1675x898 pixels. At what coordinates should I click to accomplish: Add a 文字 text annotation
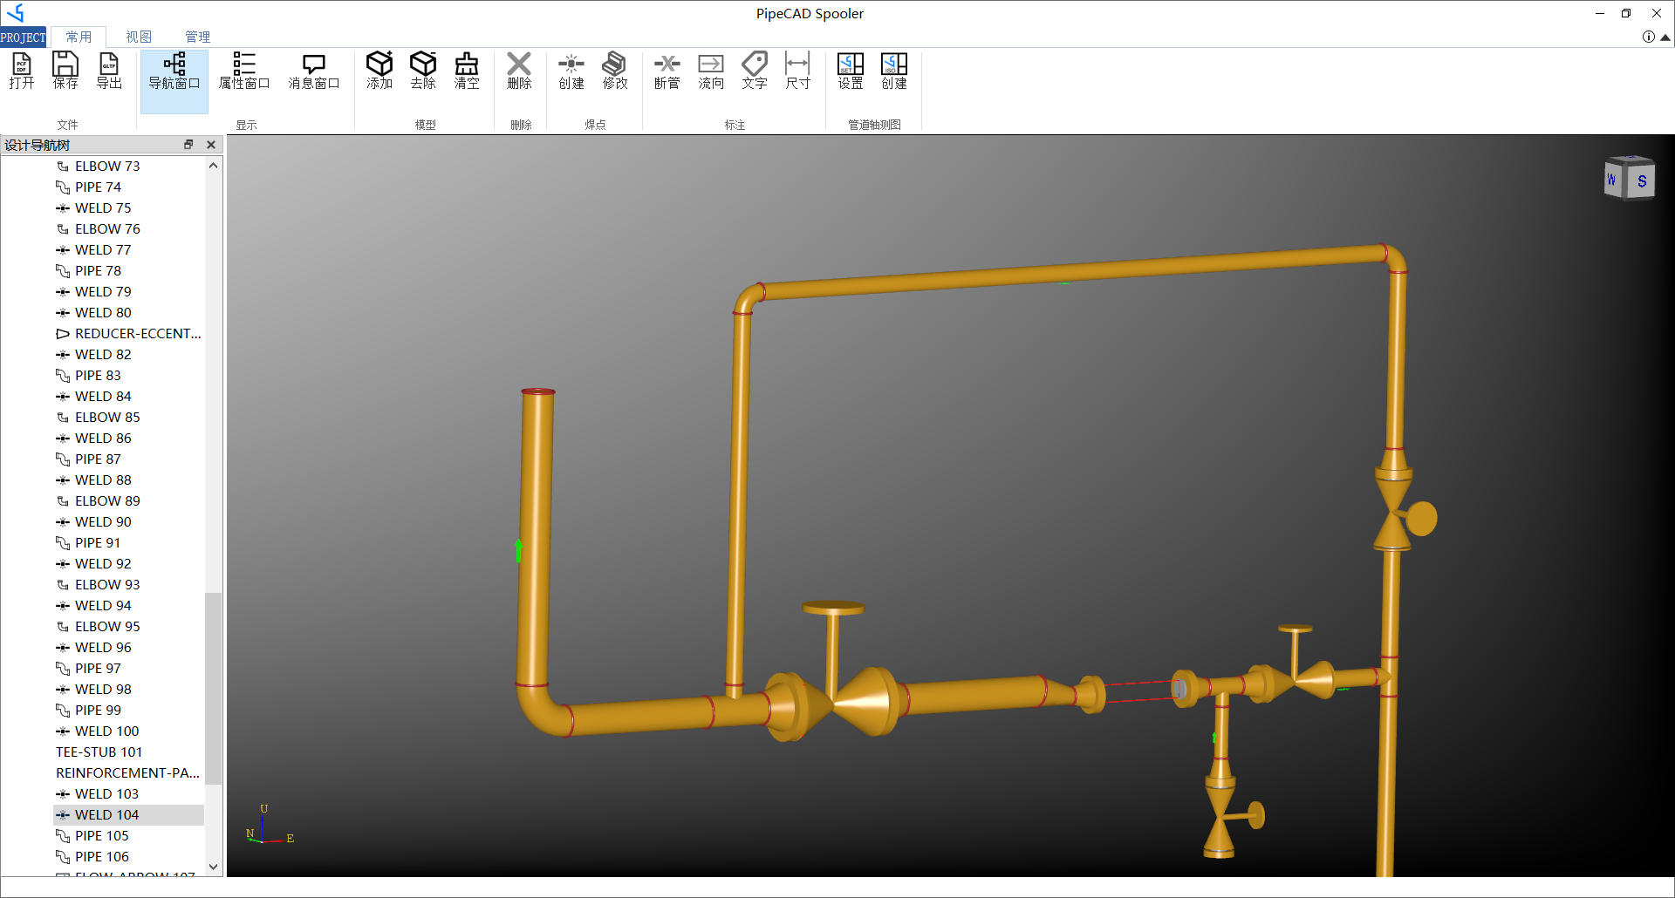[755, 71]
